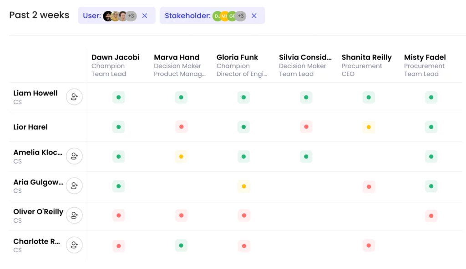The height and width of the screenshot is (269, 466).
Task: Click add-user icon beside Oliver O'Reilly
Action: pyautogui.click(x=74, y=215)
